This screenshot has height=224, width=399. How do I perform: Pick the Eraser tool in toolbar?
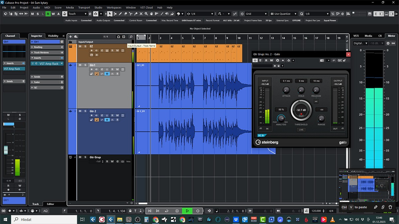125,14
